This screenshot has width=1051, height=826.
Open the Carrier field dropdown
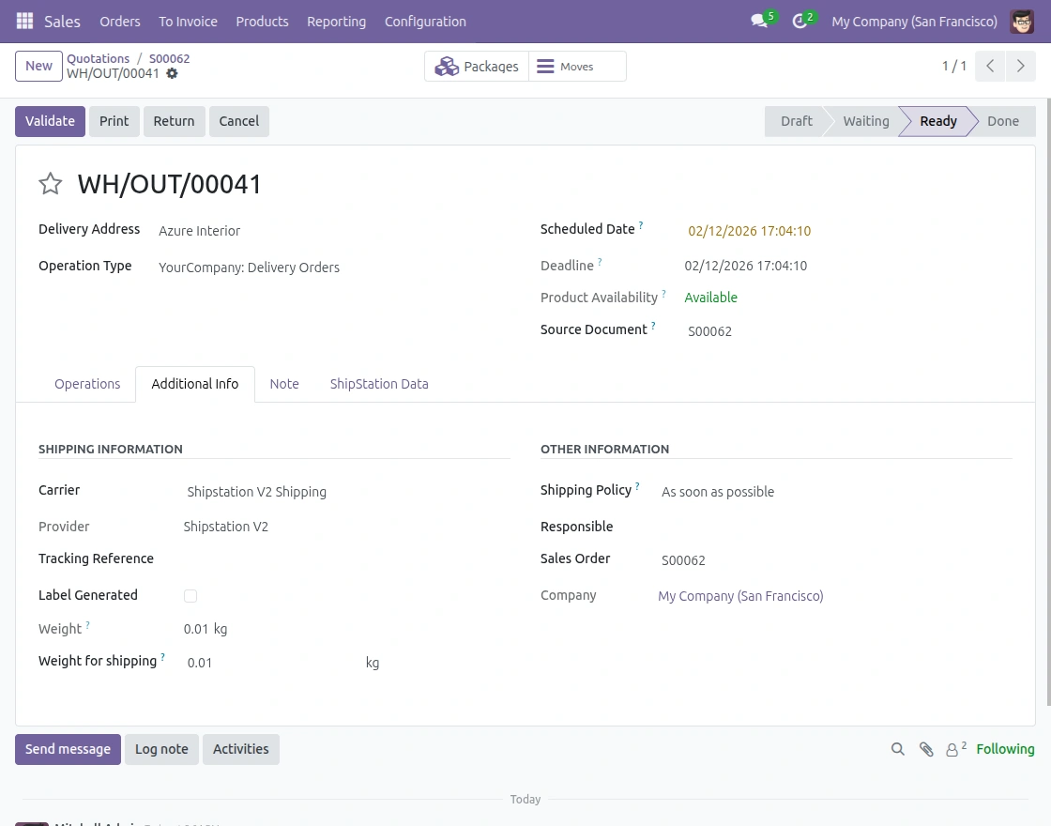click(345, 492)
